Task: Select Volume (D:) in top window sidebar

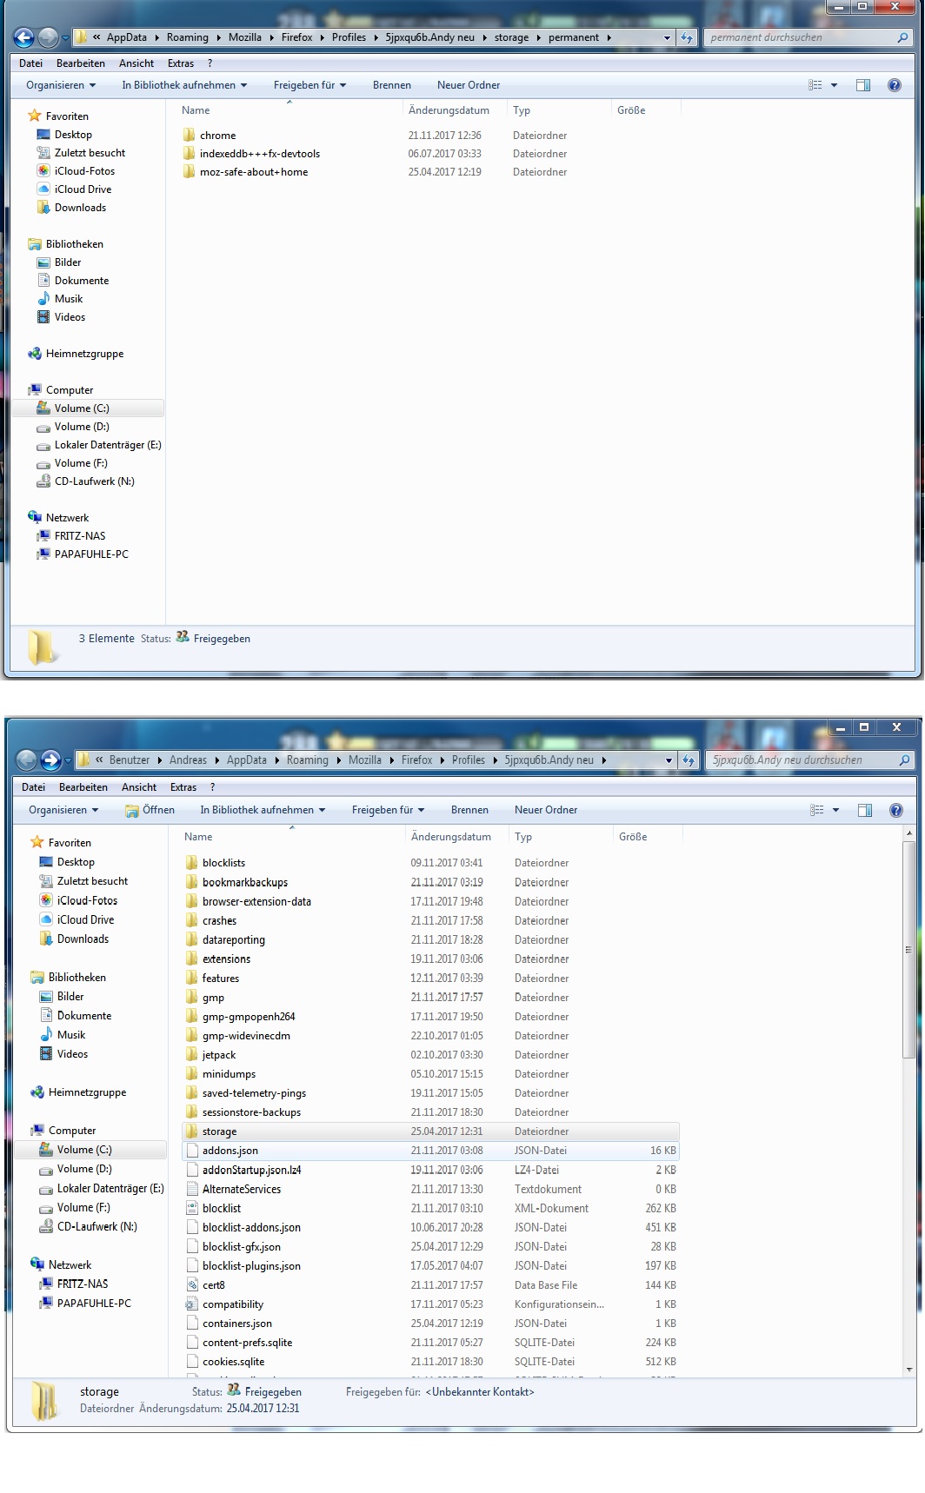Action: click(x=82, y=427)
